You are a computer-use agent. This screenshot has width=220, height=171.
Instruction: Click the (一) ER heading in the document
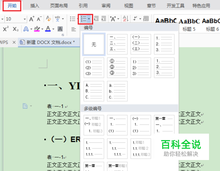pyautogui.click(x=66, y=139)
